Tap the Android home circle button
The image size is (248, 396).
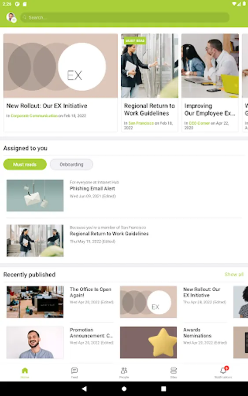pos(124,389)
